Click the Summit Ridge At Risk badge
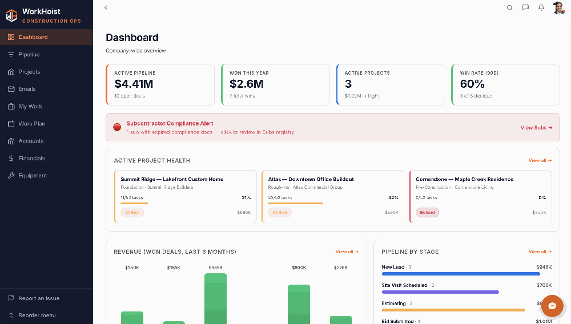 point(132,212)
